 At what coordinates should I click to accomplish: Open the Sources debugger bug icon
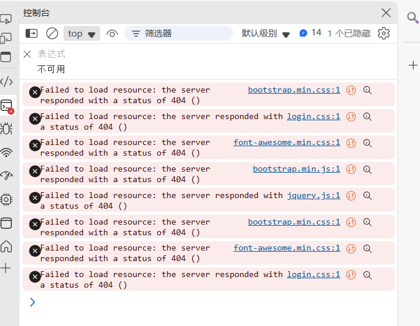(x=6, y=129)
